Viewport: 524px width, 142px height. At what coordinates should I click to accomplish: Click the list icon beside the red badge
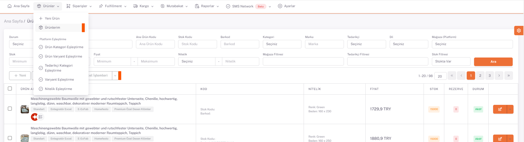click(41, 117)
